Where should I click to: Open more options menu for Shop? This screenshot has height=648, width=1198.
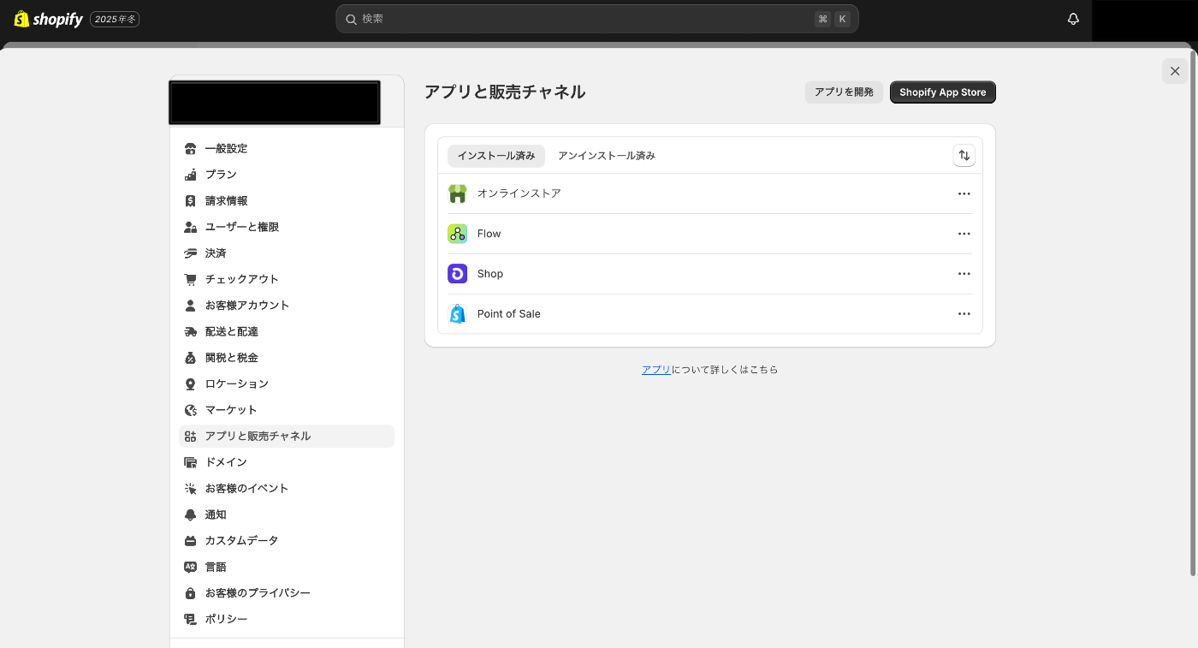pyautogui.click(x=964, y=274)
